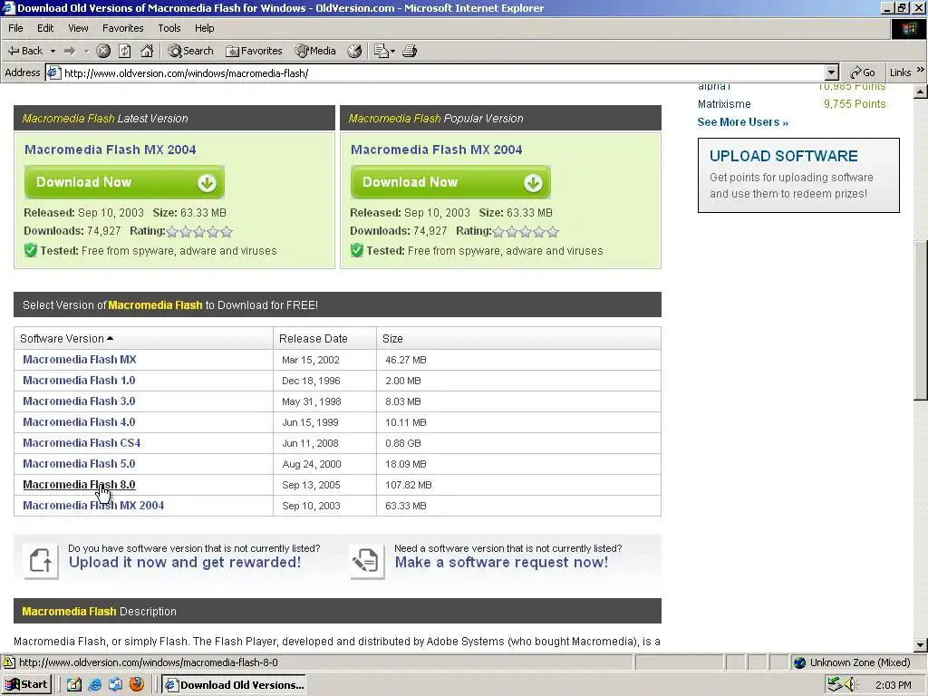Launch Internet Explorer from Quick Launch
928x696 pixels.
pyautogui.click(x=94, y=684)
